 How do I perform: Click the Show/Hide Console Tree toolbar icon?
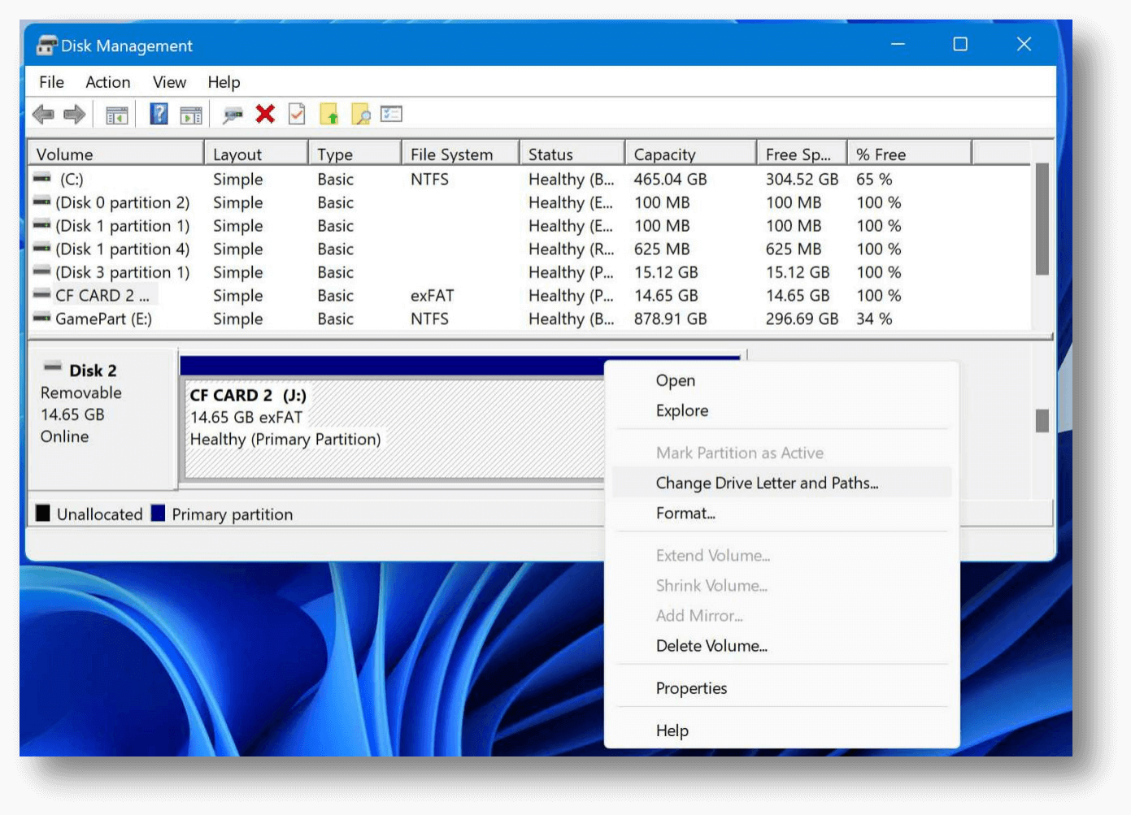[x=117, y=114]
